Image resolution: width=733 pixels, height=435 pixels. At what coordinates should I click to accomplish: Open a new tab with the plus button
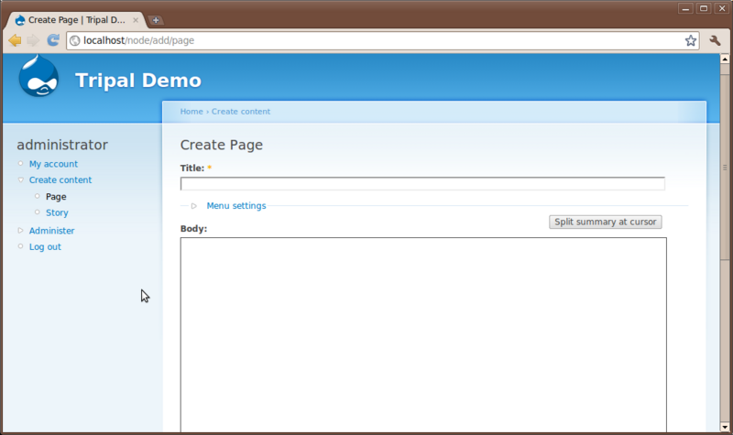click(156, 20)
